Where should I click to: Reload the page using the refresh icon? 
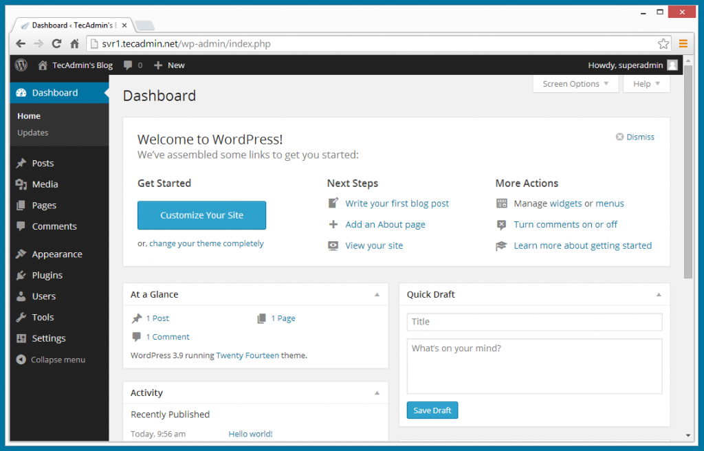(56, 43)
